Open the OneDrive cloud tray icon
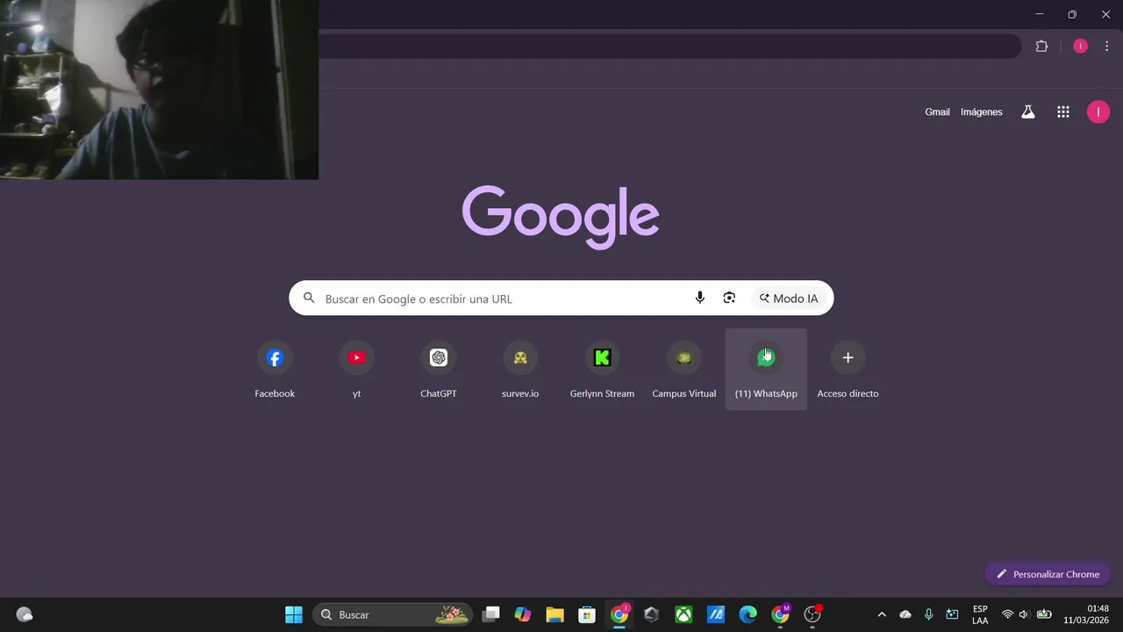 (x=905, y=614)
